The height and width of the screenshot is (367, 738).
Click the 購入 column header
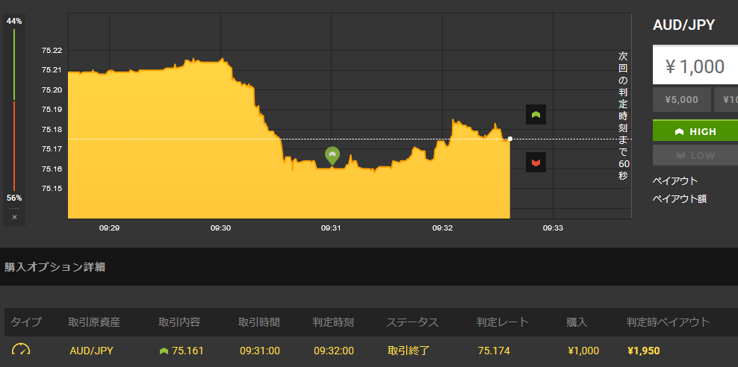(577, 322)
